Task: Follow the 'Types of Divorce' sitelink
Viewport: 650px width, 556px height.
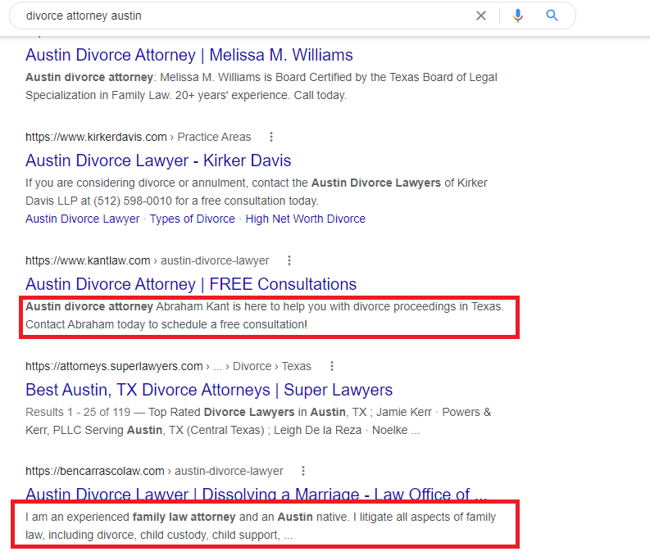Action: tap(193, 219)
